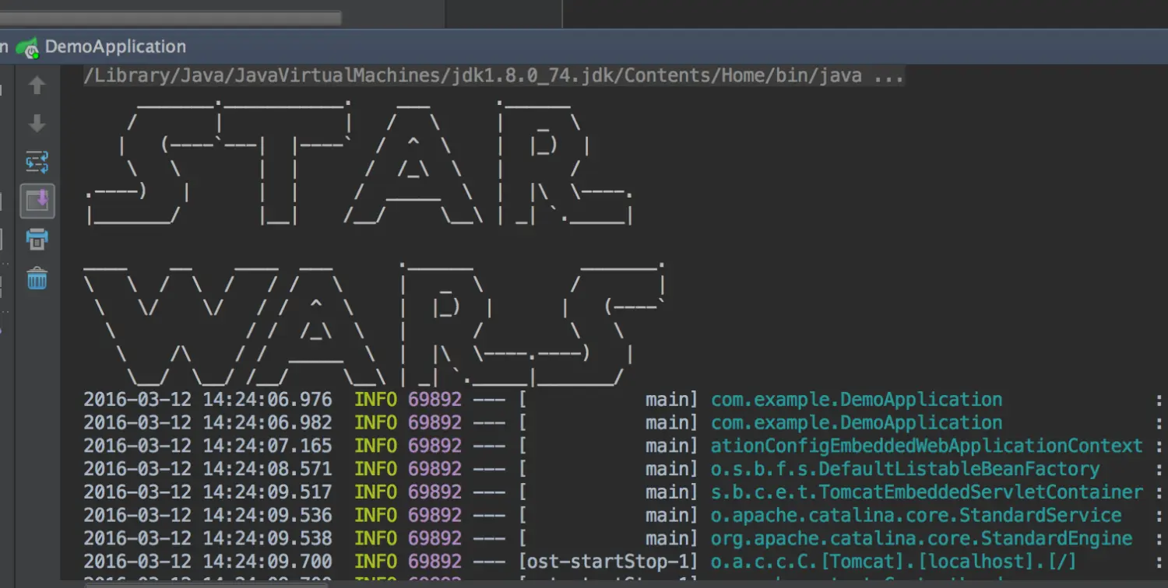Click main] thread in the 14:24:08.571 row
The image size is (1168, 588).
(672, 469)
